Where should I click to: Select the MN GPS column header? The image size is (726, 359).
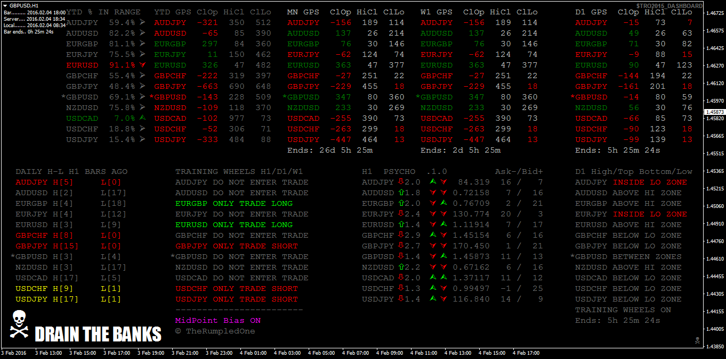303,12
